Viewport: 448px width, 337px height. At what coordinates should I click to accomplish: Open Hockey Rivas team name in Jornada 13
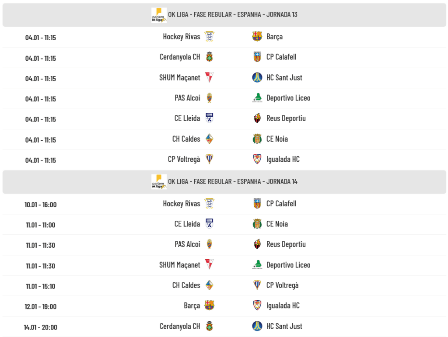click(x=182, y=37)
